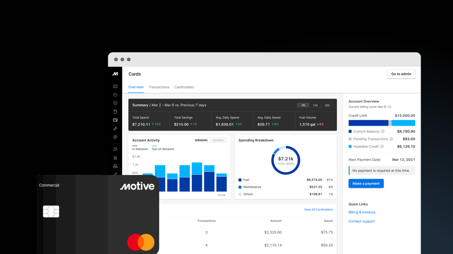453x254 pixels.
Task: Click the dark blue Current Balance bar segment
Action: (x=368, y=123)
